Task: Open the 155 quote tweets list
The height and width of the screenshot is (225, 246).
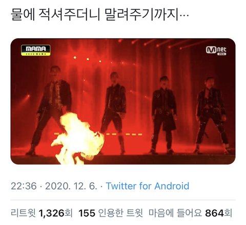Action: [x=111, y=213]
